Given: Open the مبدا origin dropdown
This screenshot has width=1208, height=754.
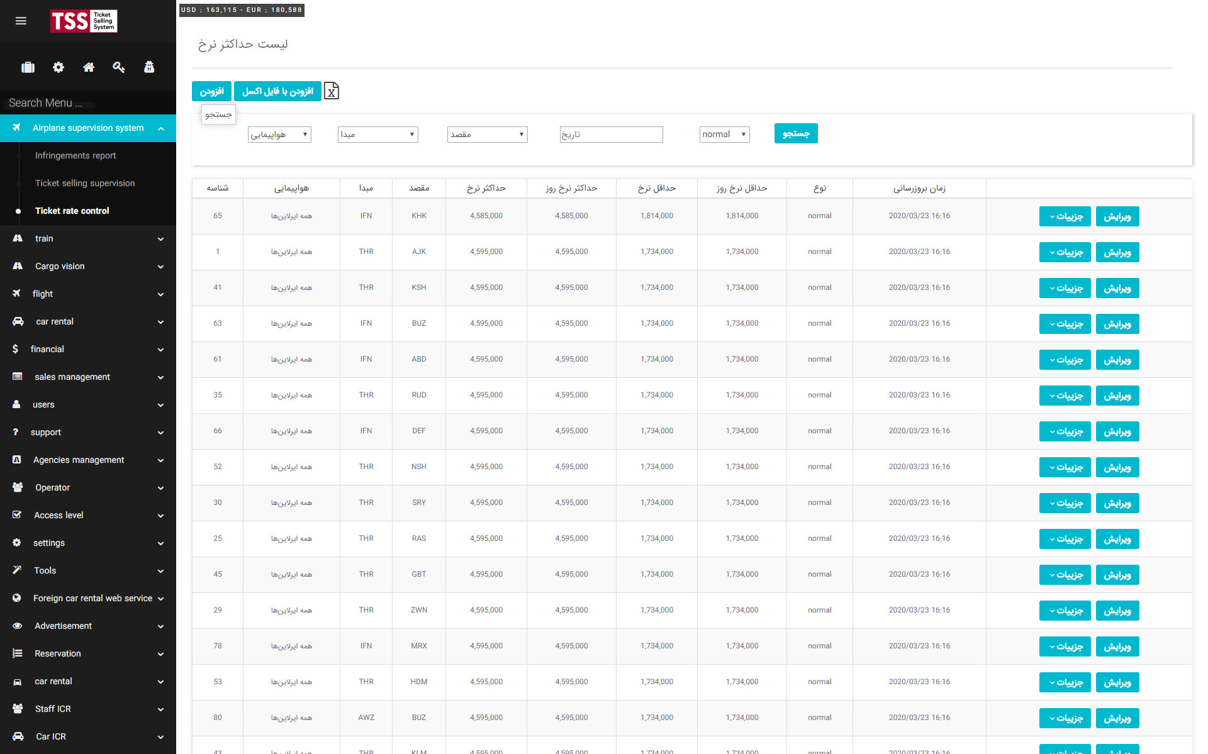Looking at the screenshot, I should (x=377, y=135).
